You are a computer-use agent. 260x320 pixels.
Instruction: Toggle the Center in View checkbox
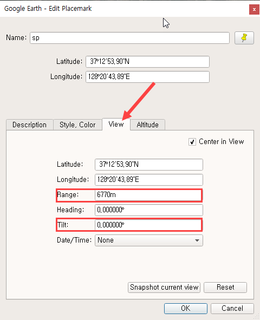coord(192,142)
